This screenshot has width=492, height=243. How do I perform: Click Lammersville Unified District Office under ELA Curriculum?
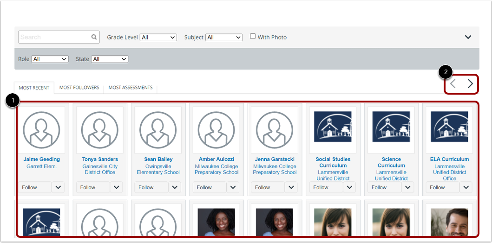[x=450, y=172]
